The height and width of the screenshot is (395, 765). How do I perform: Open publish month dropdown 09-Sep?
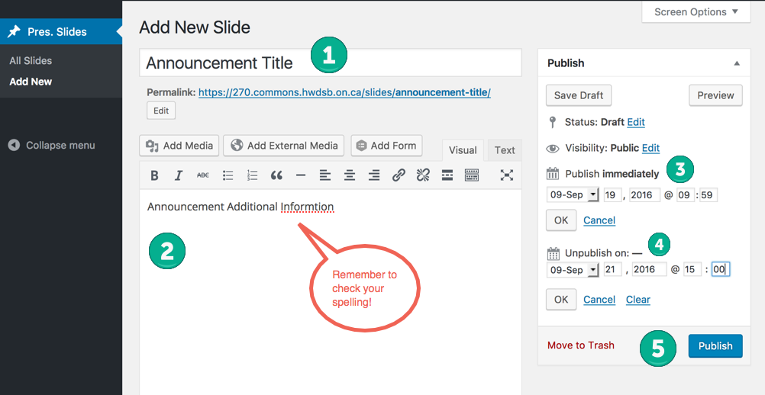click(573, 194)
